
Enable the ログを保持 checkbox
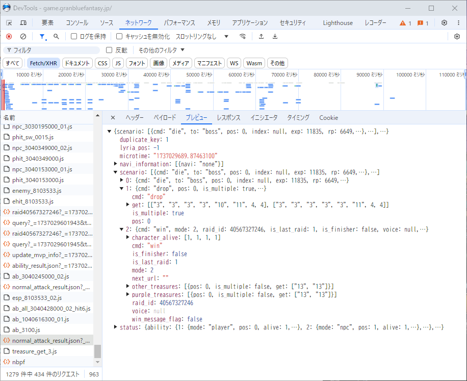click(74, 37)
